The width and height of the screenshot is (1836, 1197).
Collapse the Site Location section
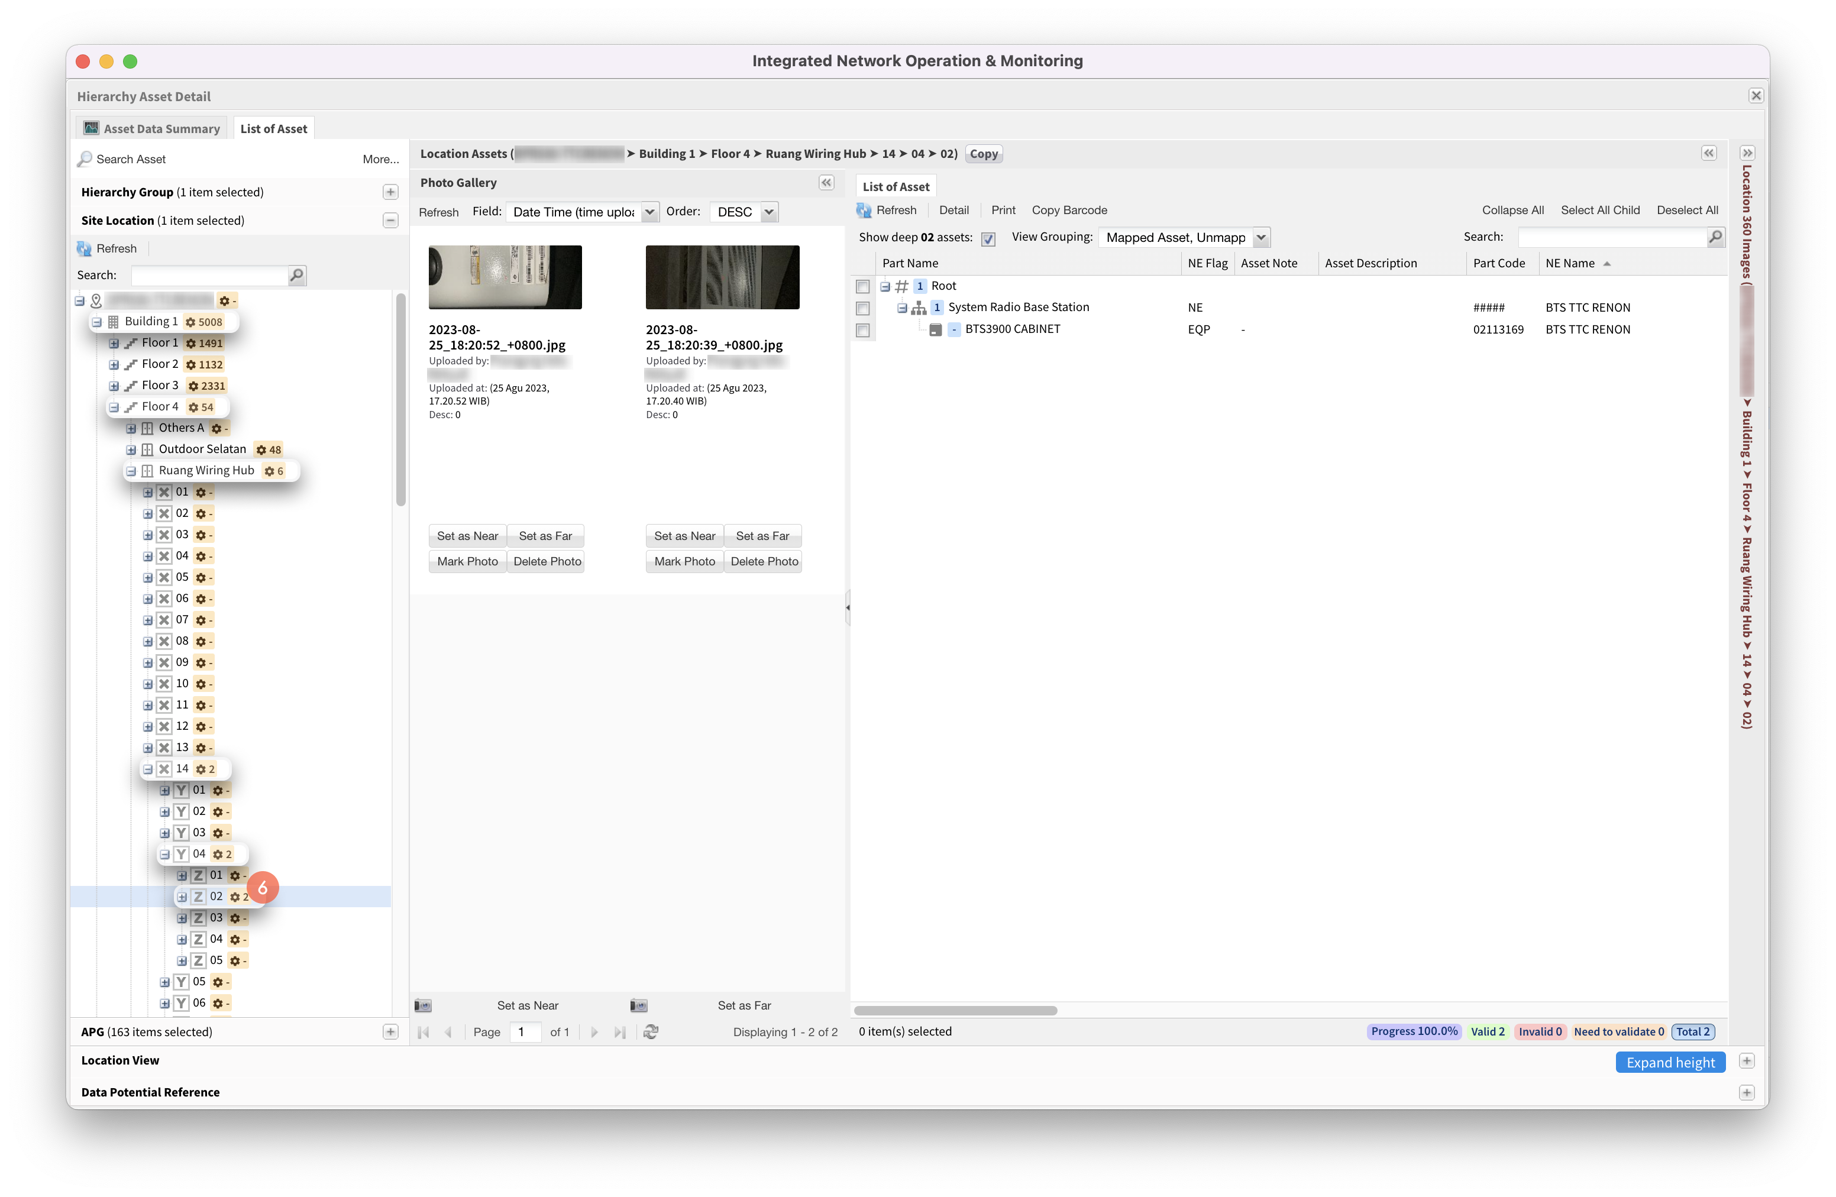(x=390, y=221)
